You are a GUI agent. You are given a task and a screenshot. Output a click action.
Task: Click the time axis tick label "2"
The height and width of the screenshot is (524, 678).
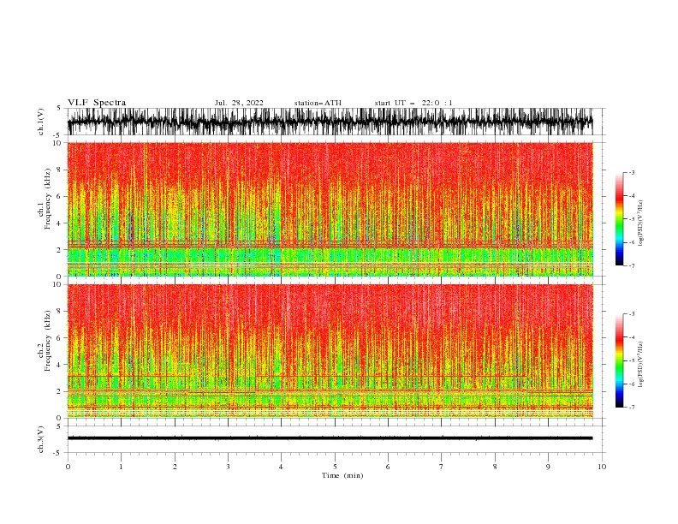(175, 467)
